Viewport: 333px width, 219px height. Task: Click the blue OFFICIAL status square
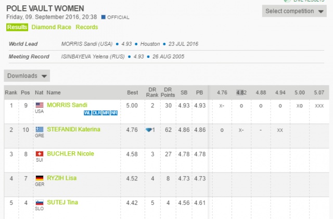pyautogui.click(x=104, y=17)
